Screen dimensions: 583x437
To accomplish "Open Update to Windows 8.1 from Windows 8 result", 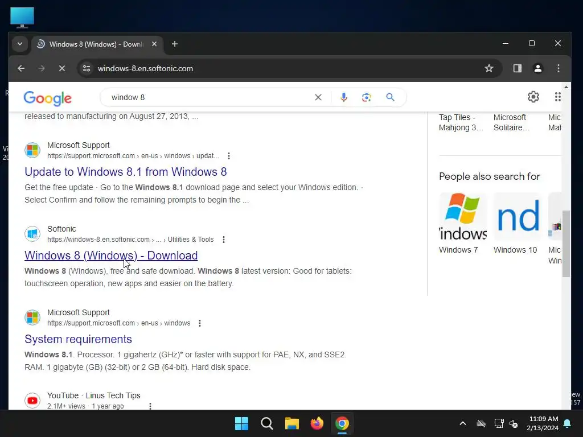I will click(126, 172).
